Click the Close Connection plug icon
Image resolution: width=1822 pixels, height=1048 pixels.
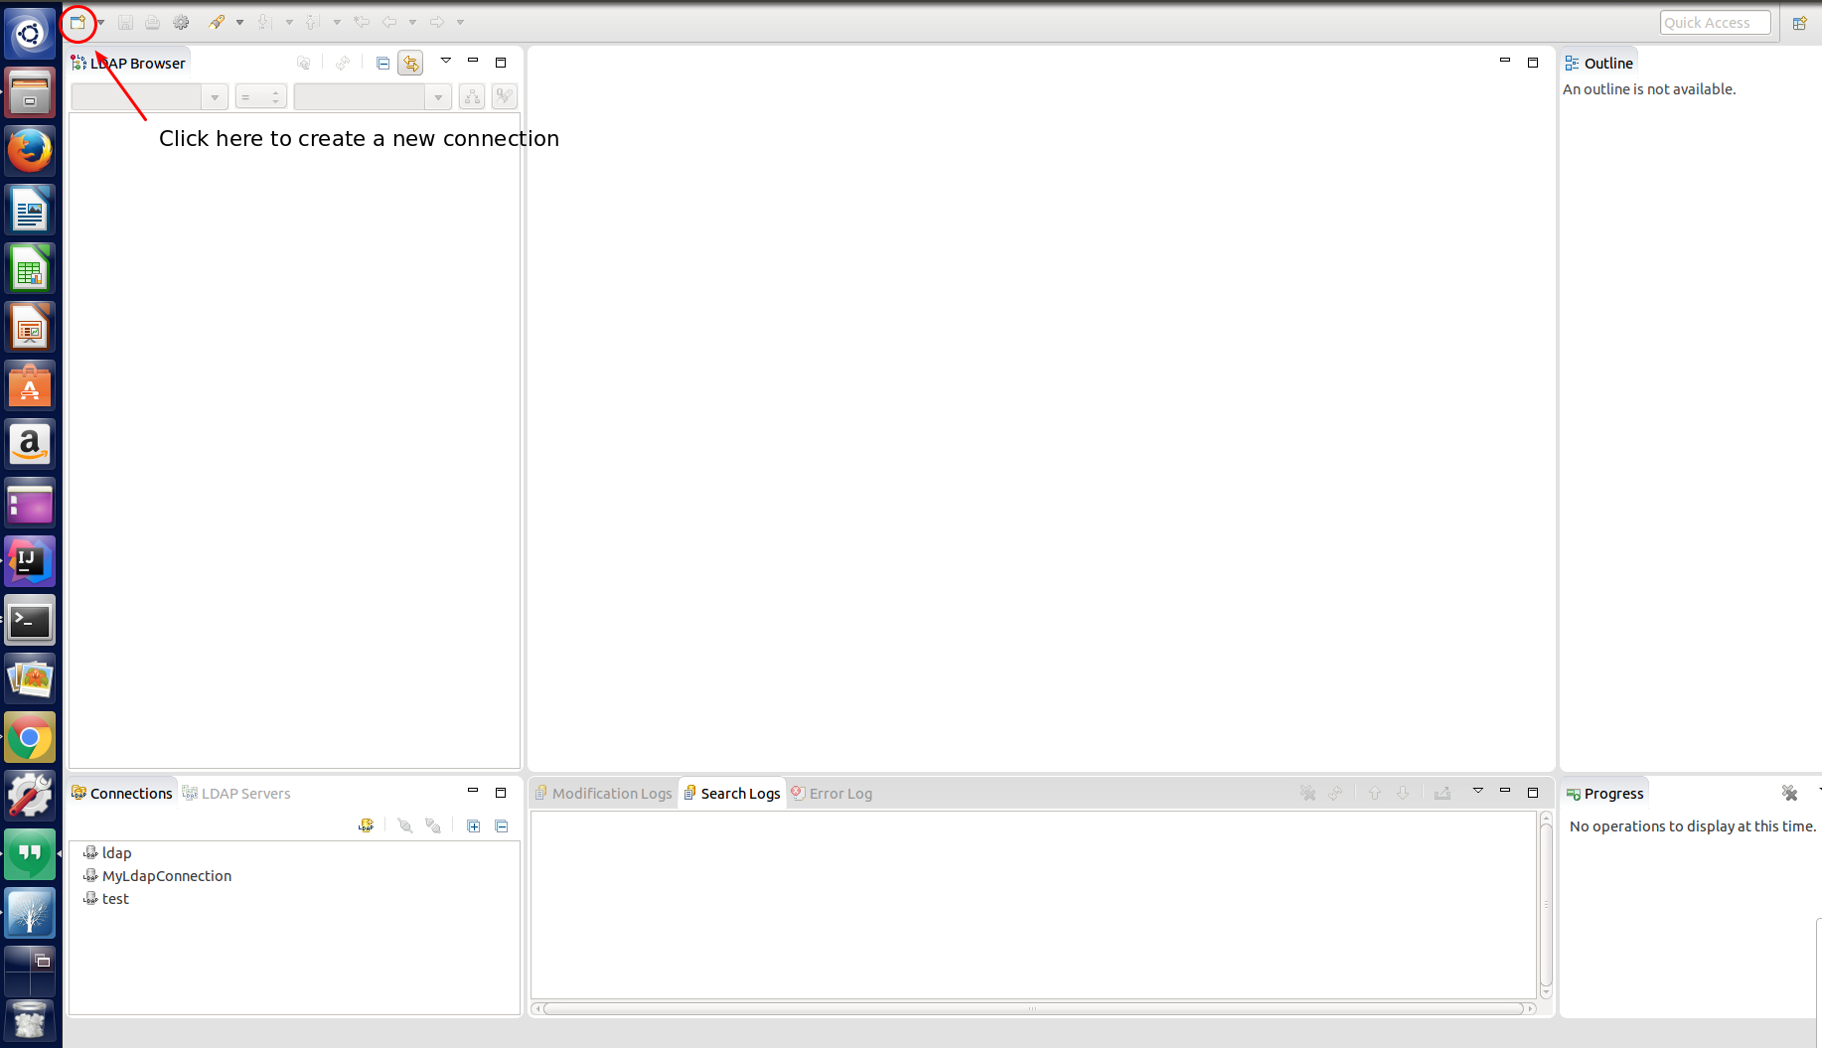pyautogui.click(x=432, y=825)
